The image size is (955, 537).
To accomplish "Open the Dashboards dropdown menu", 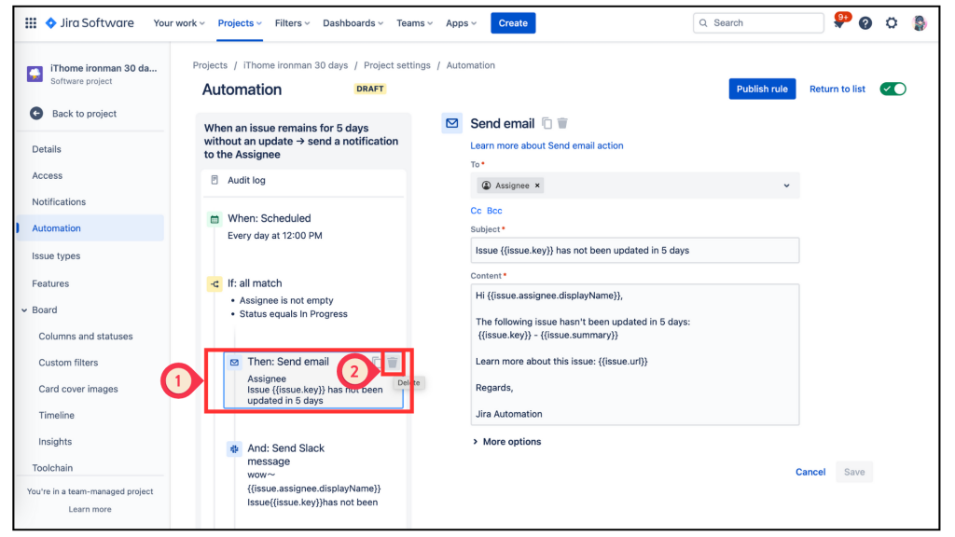I will (353, 23).
